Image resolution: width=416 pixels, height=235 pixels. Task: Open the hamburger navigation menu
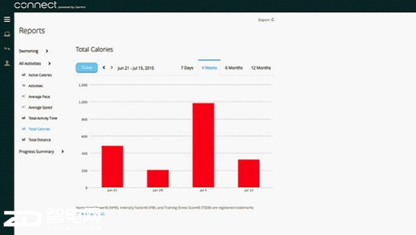pyautogui.click(x=7, y=19)
